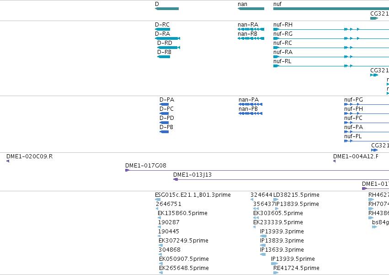Select EST IP13839.5prime
Screen dimensions: 389x275
coord(277,209)
